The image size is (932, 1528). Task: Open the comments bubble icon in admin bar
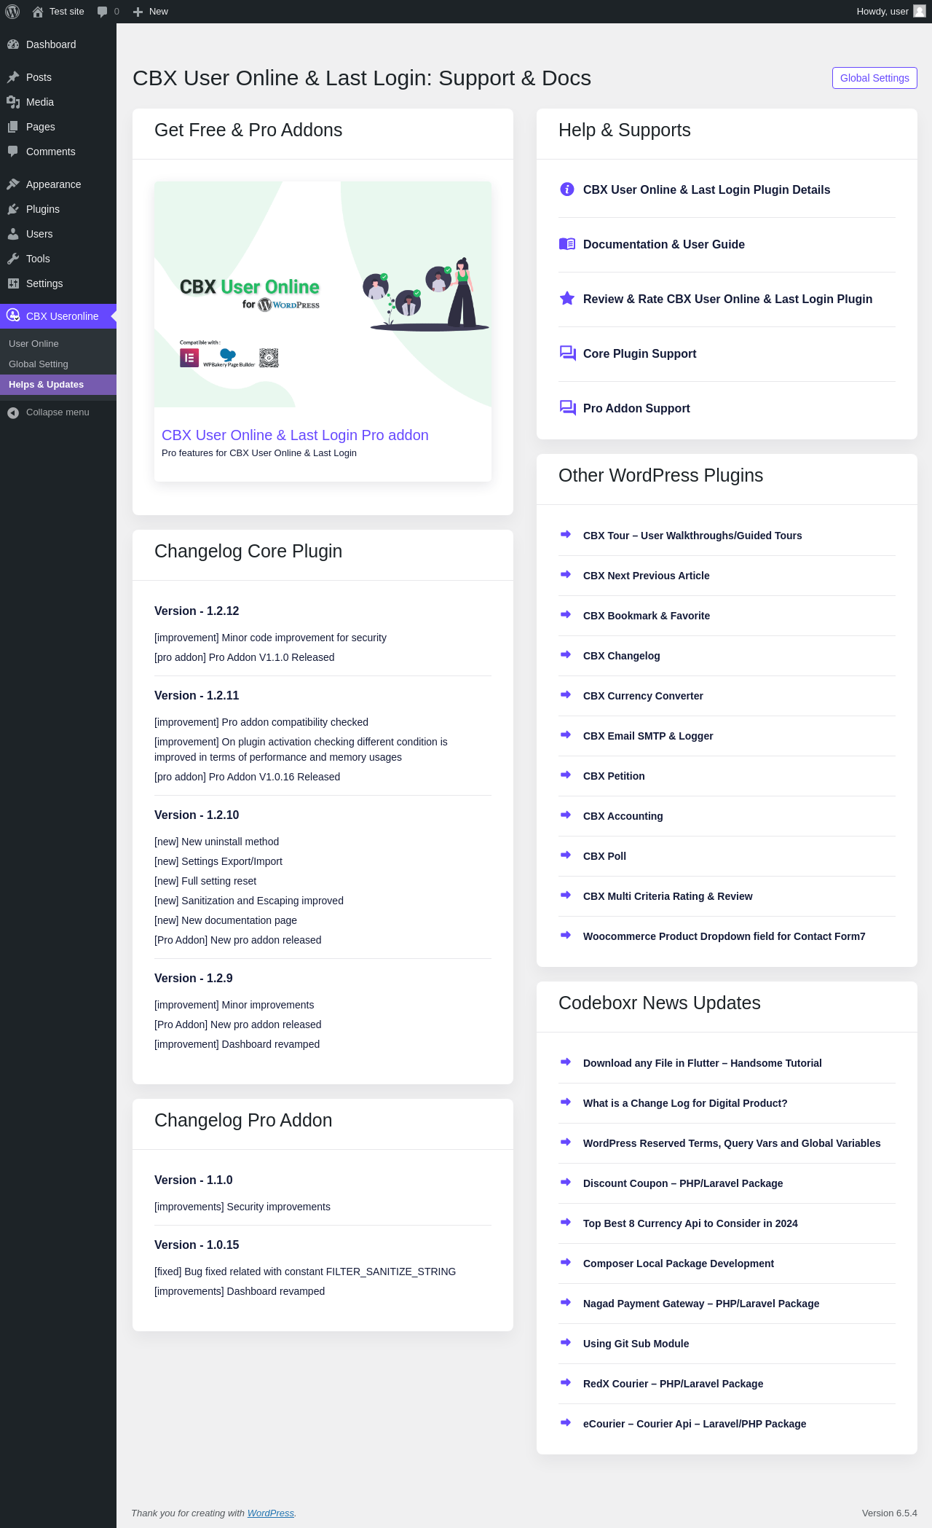coord(103,12)
